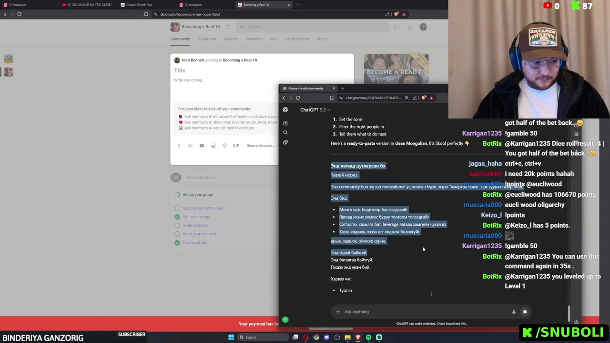Viewport: 610px width, 343px height.
Task: Switch to the About tab in Skool
Action: click(x=322, y=39)
